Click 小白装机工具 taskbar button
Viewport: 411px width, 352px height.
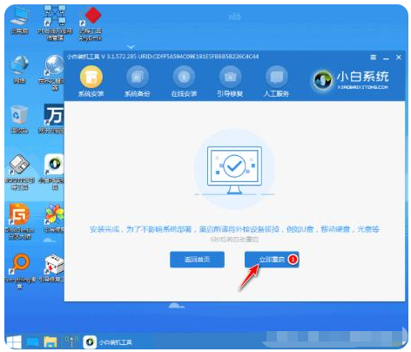[x=108, y=342]
